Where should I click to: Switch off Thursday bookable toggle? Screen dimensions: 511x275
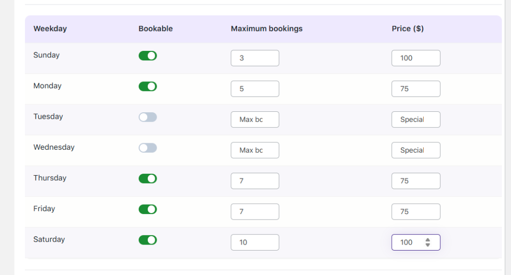click(x=148, y=179)
